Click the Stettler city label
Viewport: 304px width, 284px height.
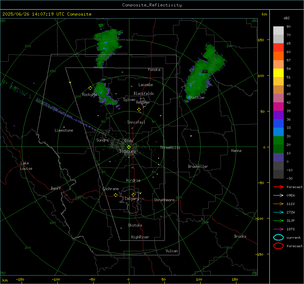(197, 98)
